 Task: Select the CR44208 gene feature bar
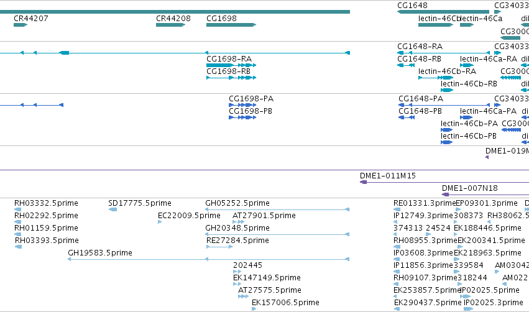click(171, 25)
